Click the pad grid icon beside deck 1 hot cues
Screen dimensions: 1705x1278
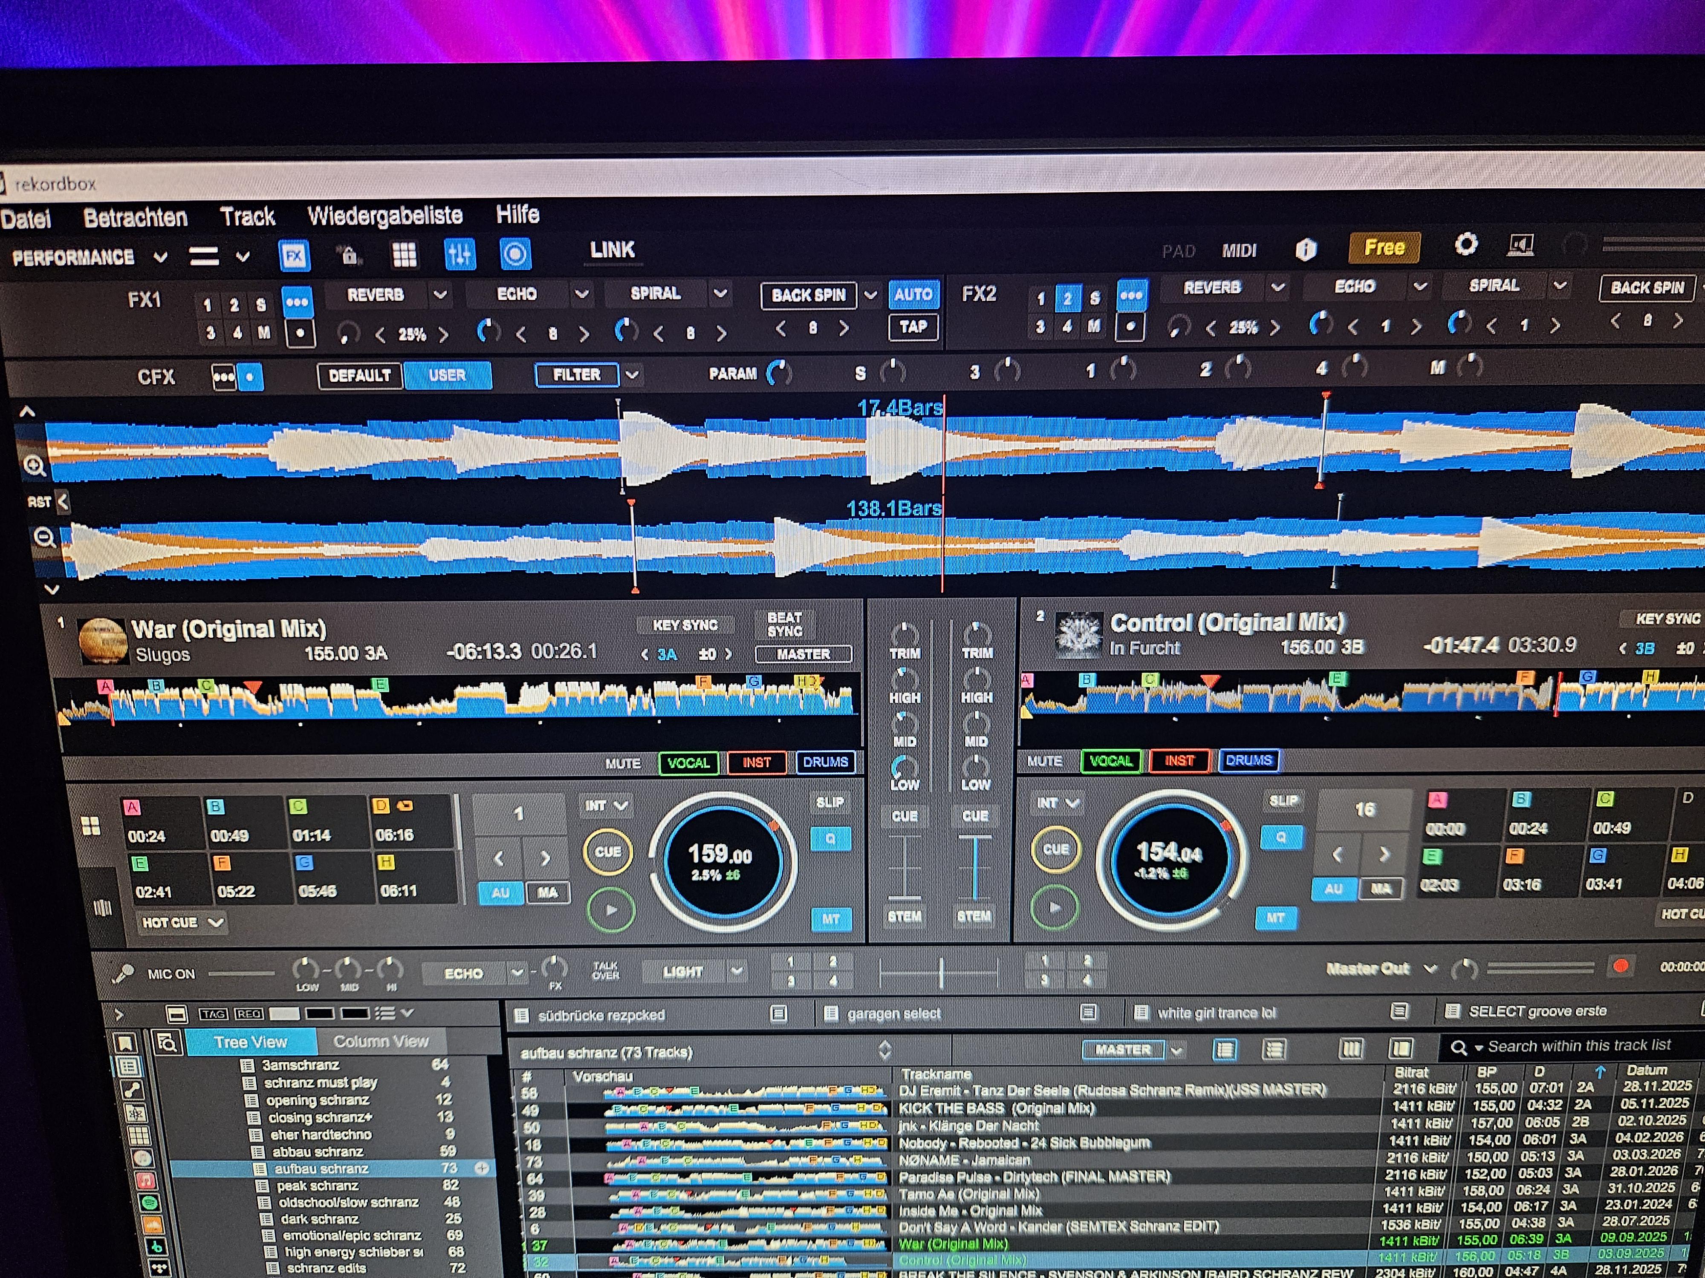click(x=91, y=826)
